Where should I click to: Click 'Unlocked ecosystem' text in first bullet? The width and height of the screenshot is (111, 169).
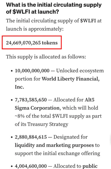tap(80, 71)
